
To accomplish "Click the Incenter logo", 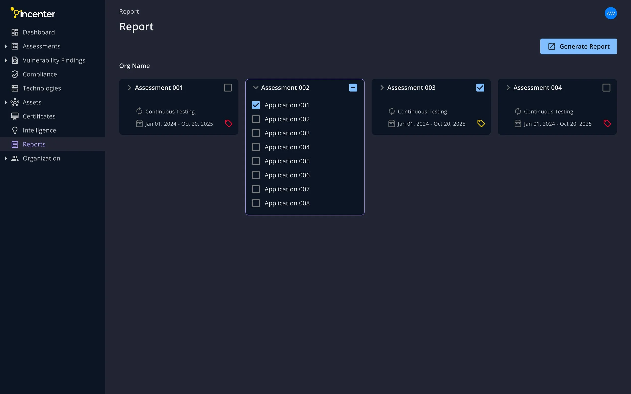I will tap(33, 13).
